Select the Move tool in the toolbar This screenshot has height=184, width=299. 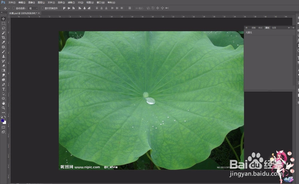(x=4, y=18)
